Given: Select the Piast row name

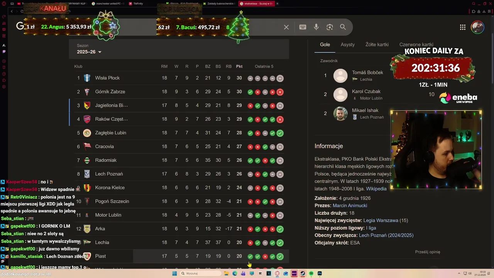Looking at the screenshot, I should tap(100, 256).
